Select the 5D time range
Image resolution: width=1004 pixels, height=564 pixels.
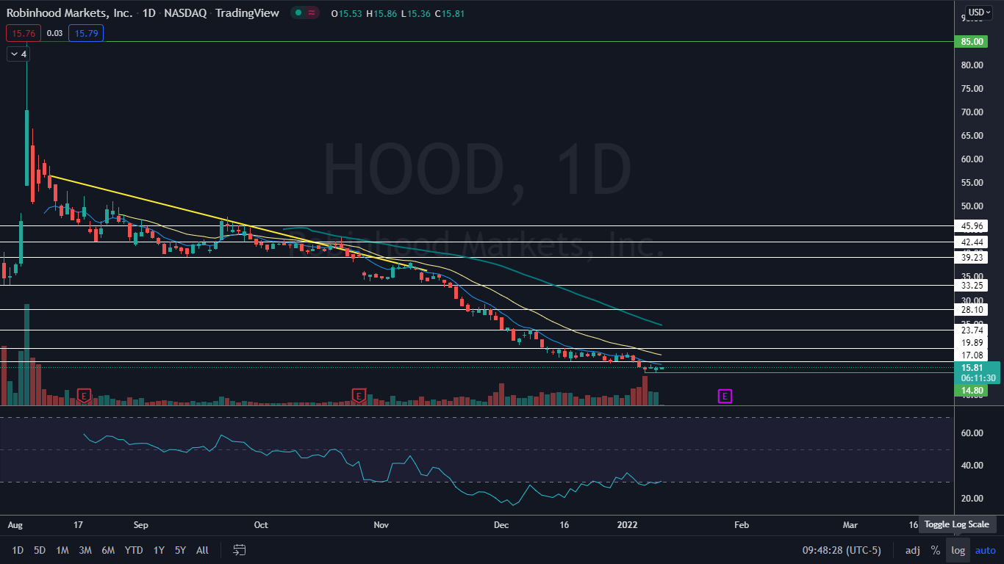[x=40, y=550]
